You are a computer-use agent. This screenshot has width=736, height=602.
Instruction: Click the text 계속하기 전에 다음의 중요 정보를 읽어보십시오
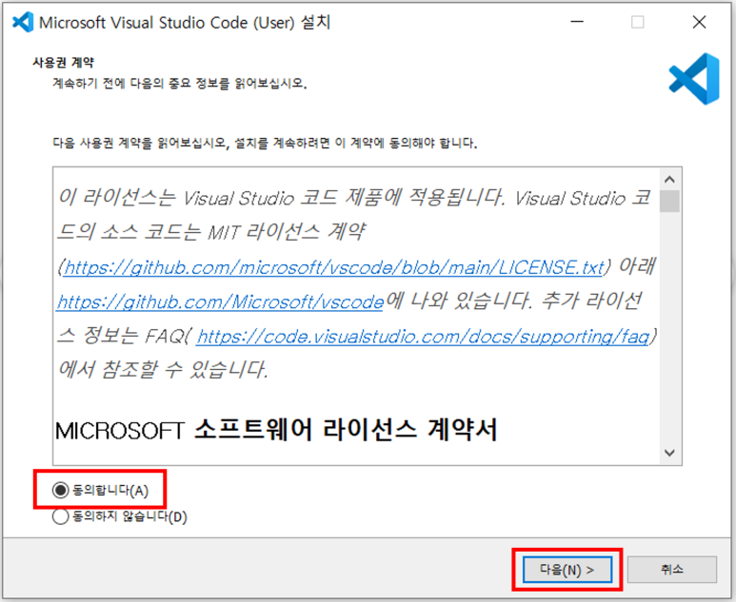tap(180, 84)
